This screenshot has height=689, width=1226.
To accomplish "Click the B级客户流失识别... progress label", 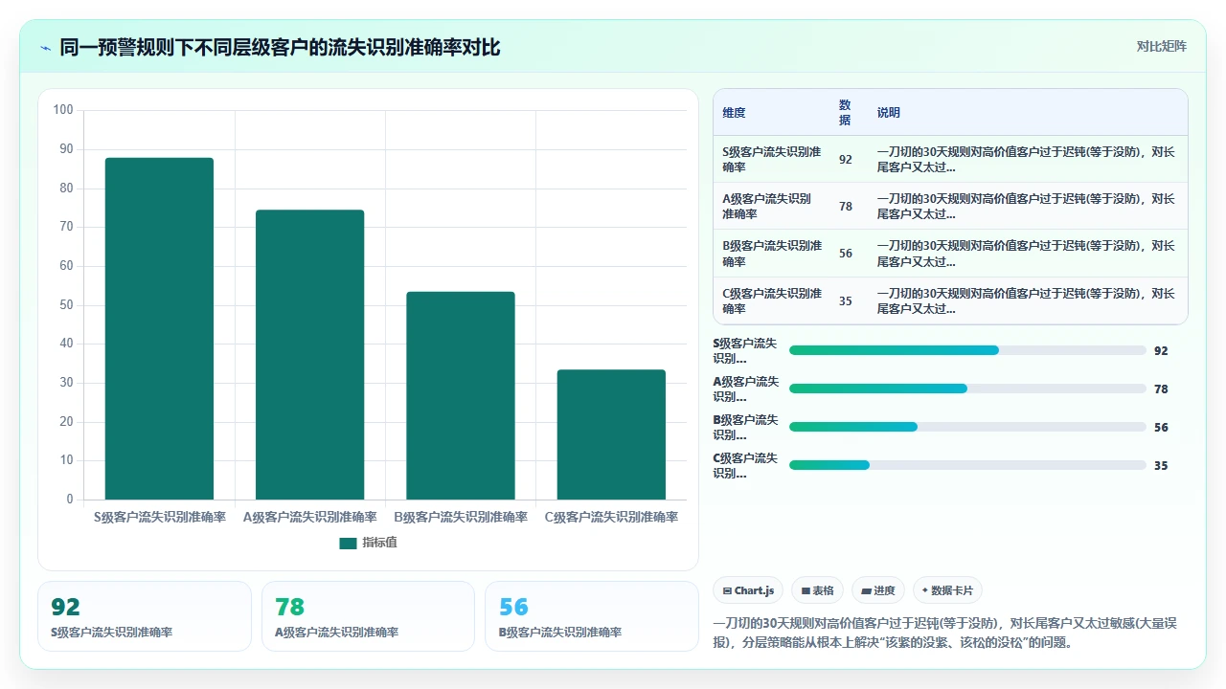I will 746,428.
